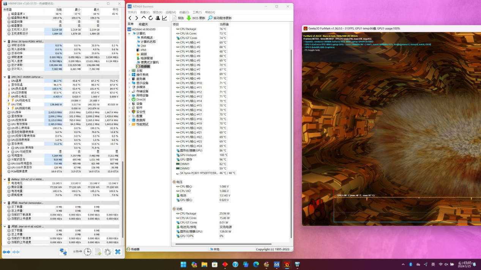
Task: Expand the 存储设备 tree node
Action: tap(129, 91)
